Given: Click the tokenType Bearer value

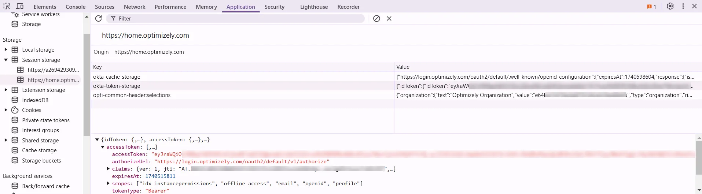Looking at the screenshot, I should [157, 191].
